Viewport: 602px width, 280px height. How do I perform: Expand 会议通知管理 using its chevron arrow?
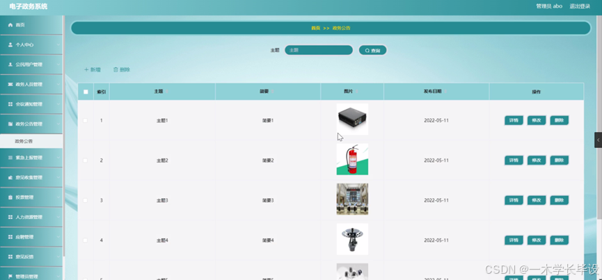[58, 104]
